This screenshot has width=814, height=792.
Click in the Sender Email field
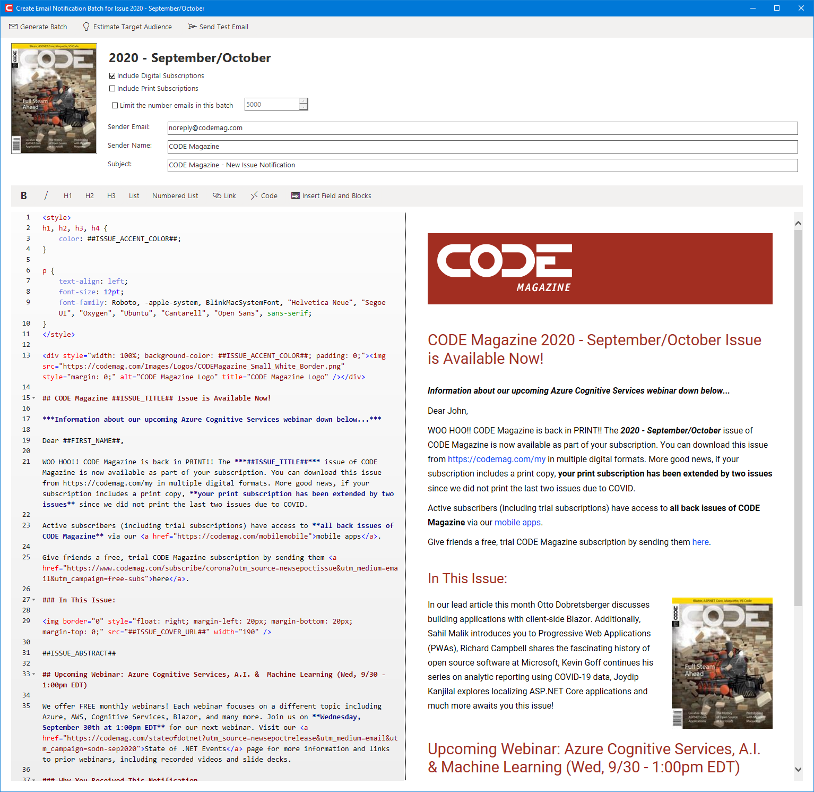coord(482,128)
